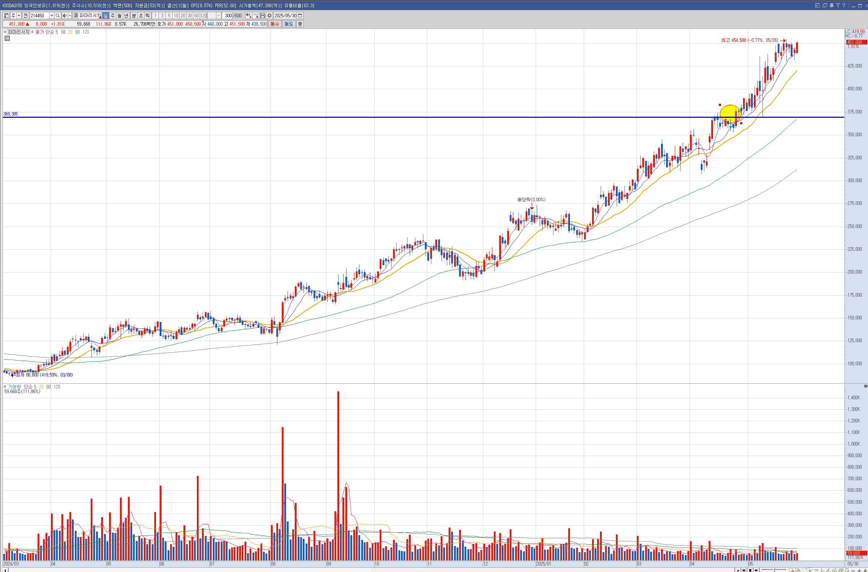Toggle the 일 daily period button
868x572 pixels.
pyautogui.click(x=105, y=16)
